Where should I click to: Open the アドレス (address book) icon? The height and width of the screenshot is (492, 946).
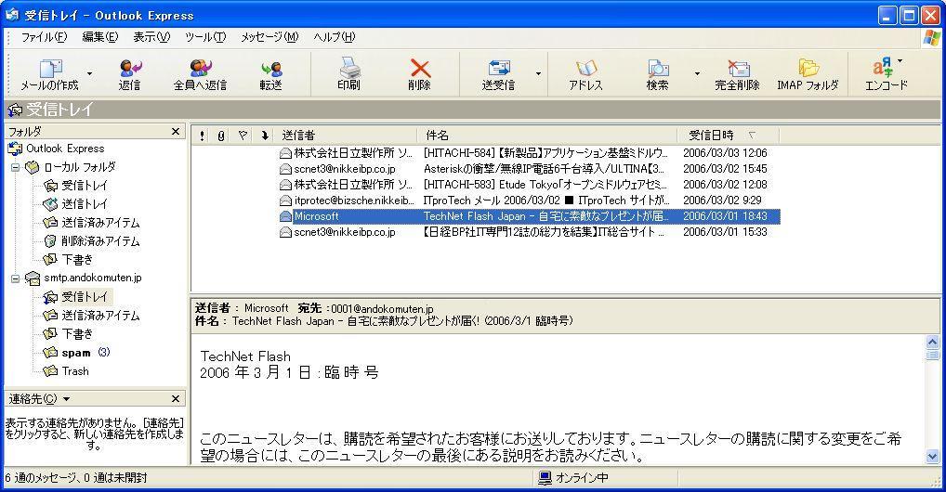[x=585, y=68]
